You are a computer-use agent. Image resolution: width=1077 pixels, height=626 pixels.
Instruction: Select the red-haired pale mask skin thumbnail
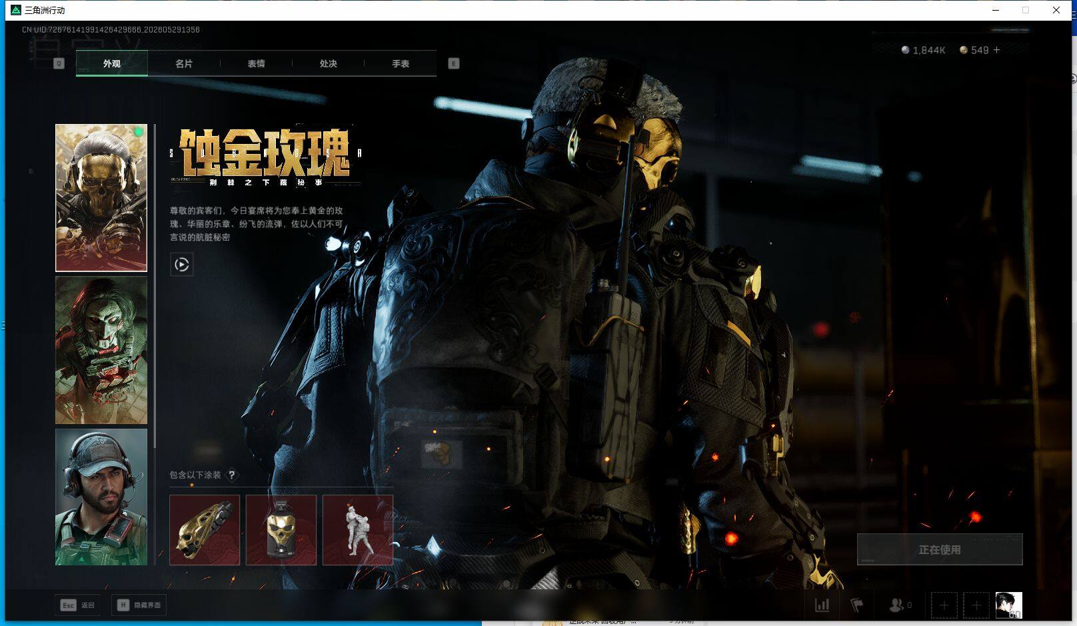pos(101,351)
